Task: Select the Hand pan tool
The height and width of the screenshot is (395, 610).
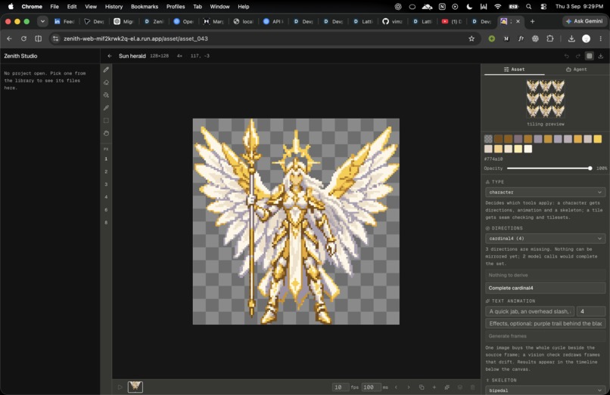Action: click(106, 133)
